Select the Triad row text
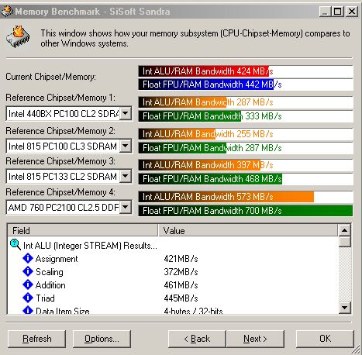Viewport: 362px width, 355px height. pos(45,298)
